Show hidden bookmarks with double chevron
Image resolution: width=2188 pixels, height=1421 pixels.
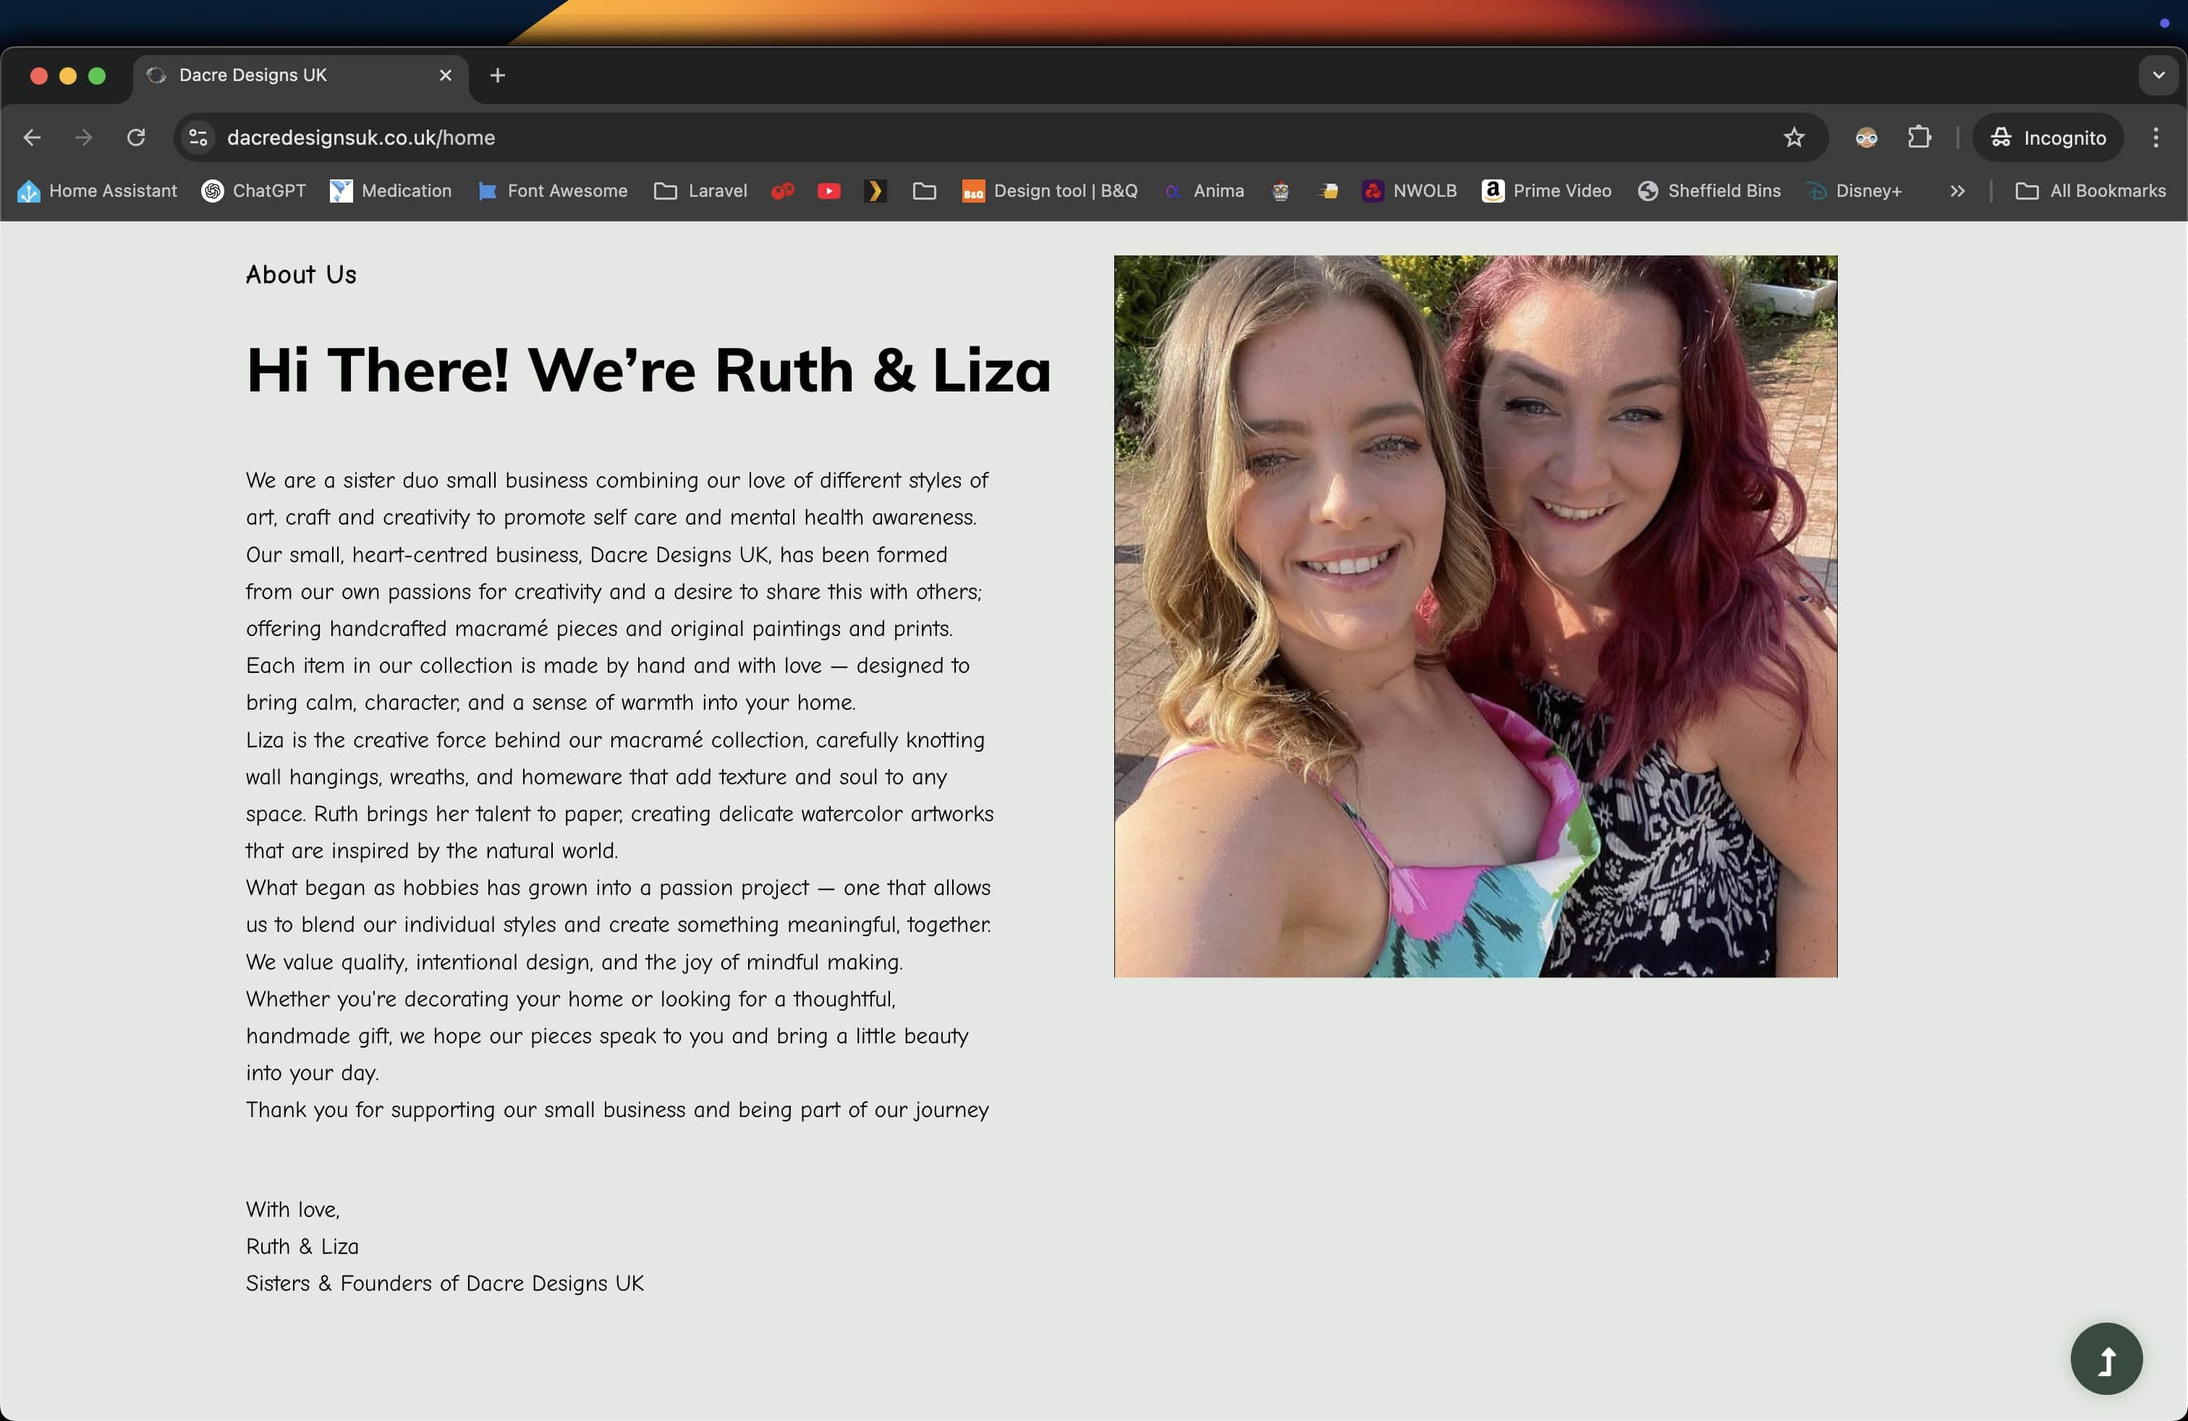click(x=1957, y=191)
